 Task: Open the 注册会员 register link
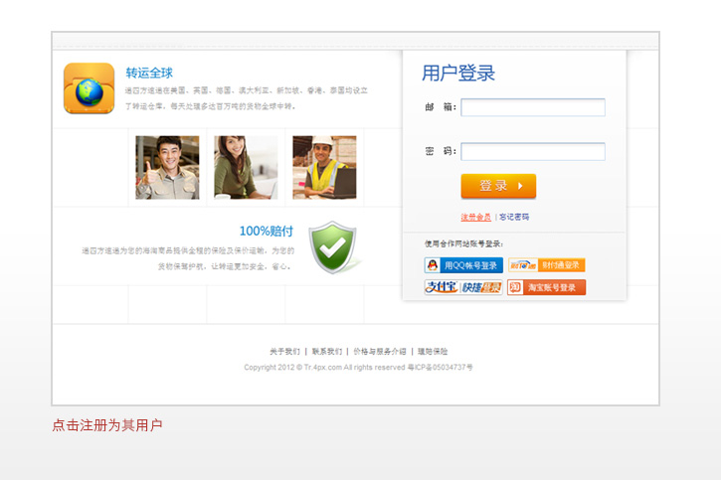pyautogui.click(x=475, y=217)
